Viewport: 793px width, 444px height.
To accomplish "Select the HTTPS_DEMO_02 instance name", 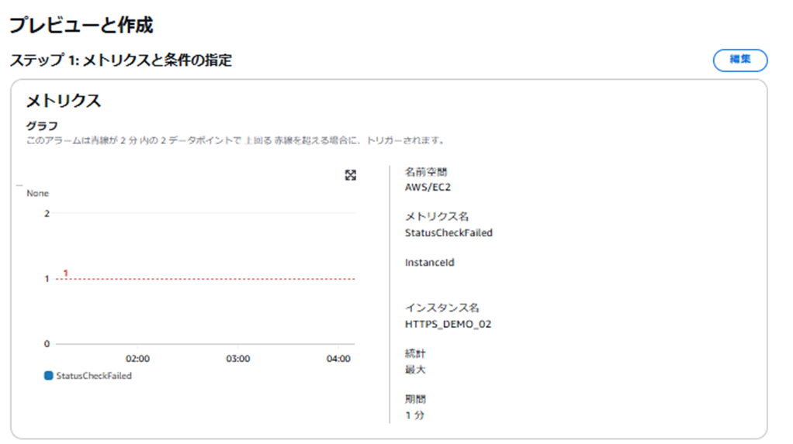I will click(x=448, y=324).
